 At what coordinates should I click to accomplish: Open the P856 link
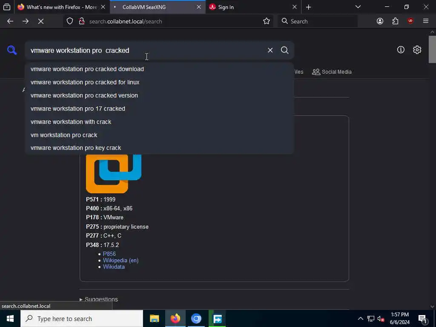[109, 254]
